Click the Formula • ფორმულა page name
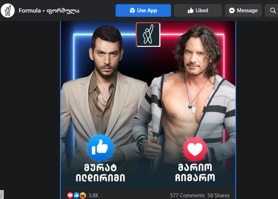 (49, 10)
